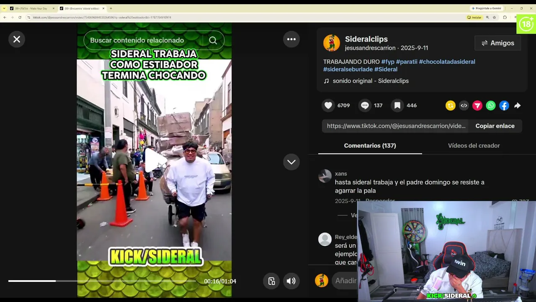This screenshot has width=536, height=302.
Task: Repost the video with yellow repost icon
Action: click(x=451, y=106)
